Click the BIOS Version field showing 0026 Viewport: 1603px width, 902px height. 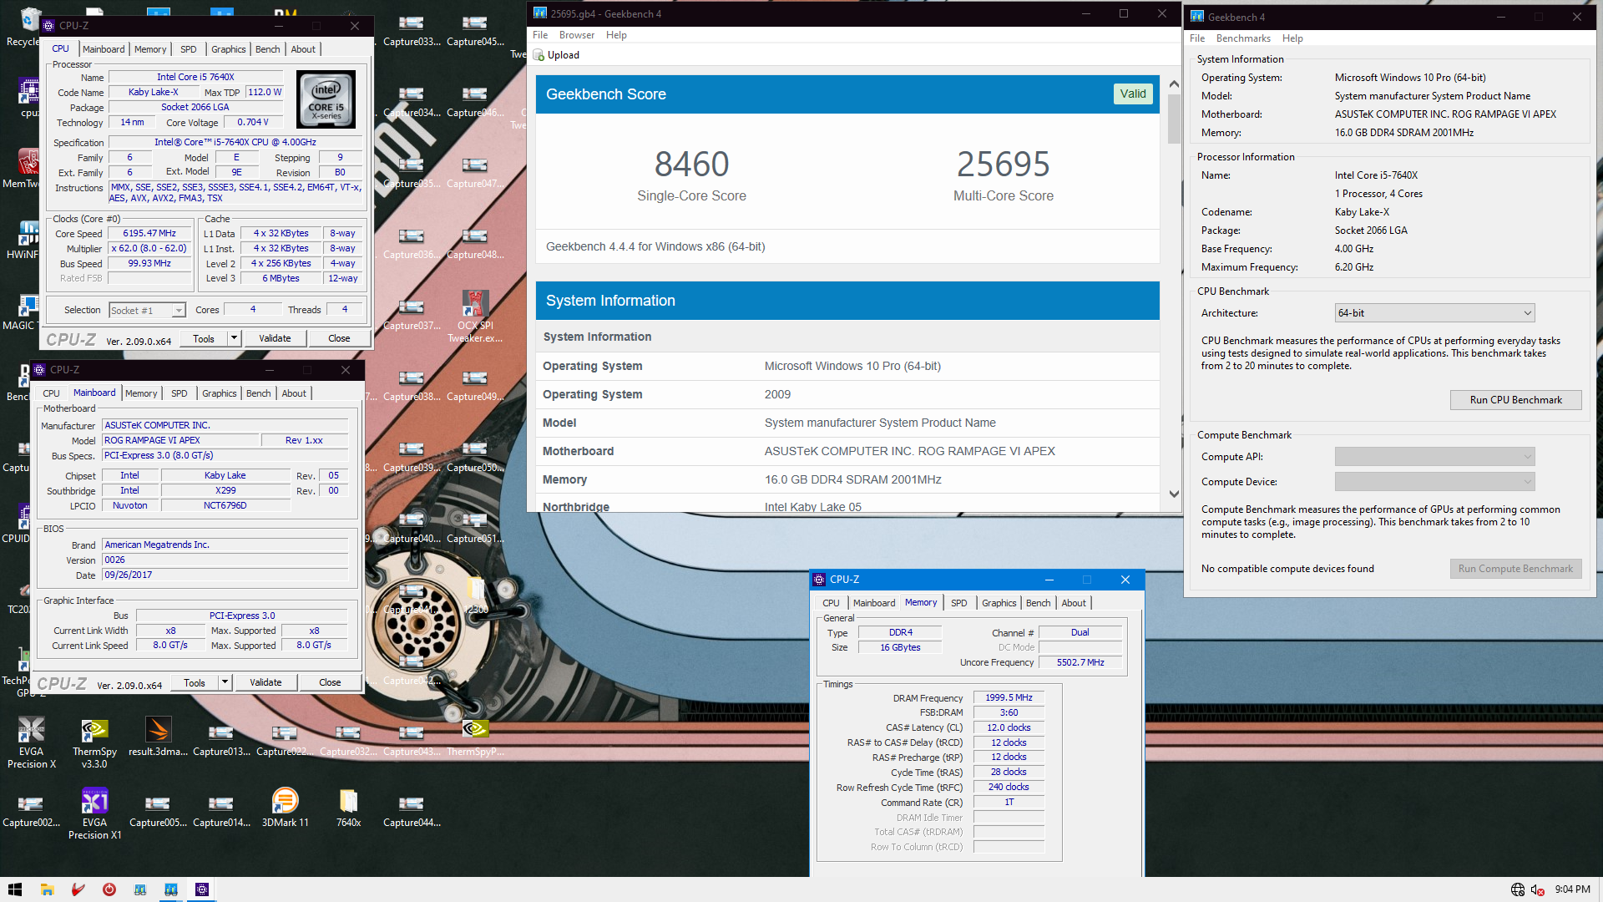pos(225,560)
